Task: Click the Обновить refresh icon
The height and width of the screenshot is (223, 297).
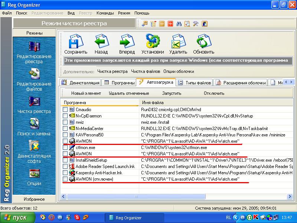Action: 203,41
